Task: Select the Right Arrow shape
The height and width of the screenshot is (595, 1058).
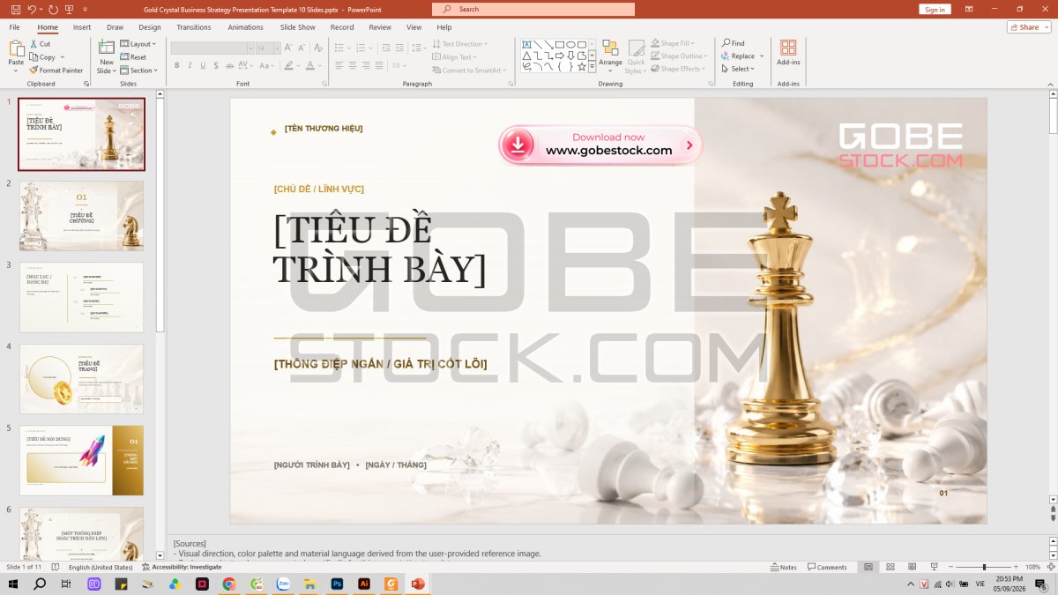Action: [x=560, y=56]
